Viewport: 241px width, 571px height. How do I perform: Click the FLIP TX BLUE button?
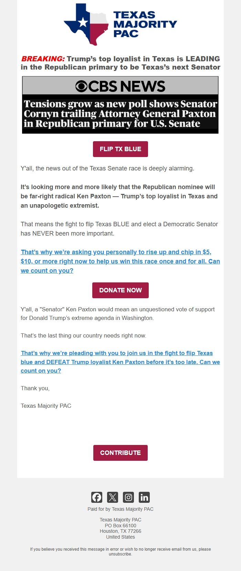120,149
